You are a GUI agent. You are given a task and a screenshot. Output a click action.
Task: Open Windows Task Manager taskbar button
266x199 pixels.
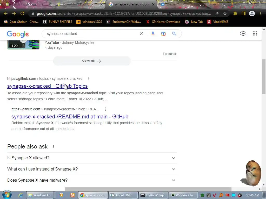[x=184, y=195]
